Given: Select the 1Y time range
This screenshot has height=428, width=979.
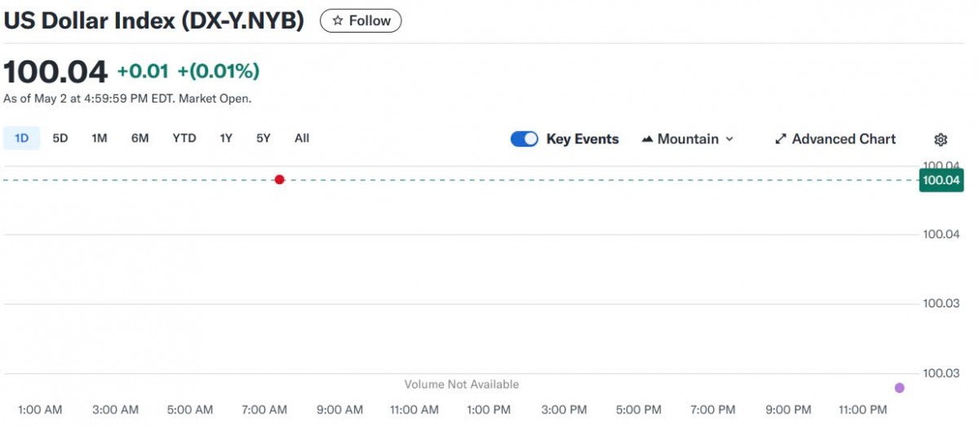Looking at the screenshot, I should 226,139.
